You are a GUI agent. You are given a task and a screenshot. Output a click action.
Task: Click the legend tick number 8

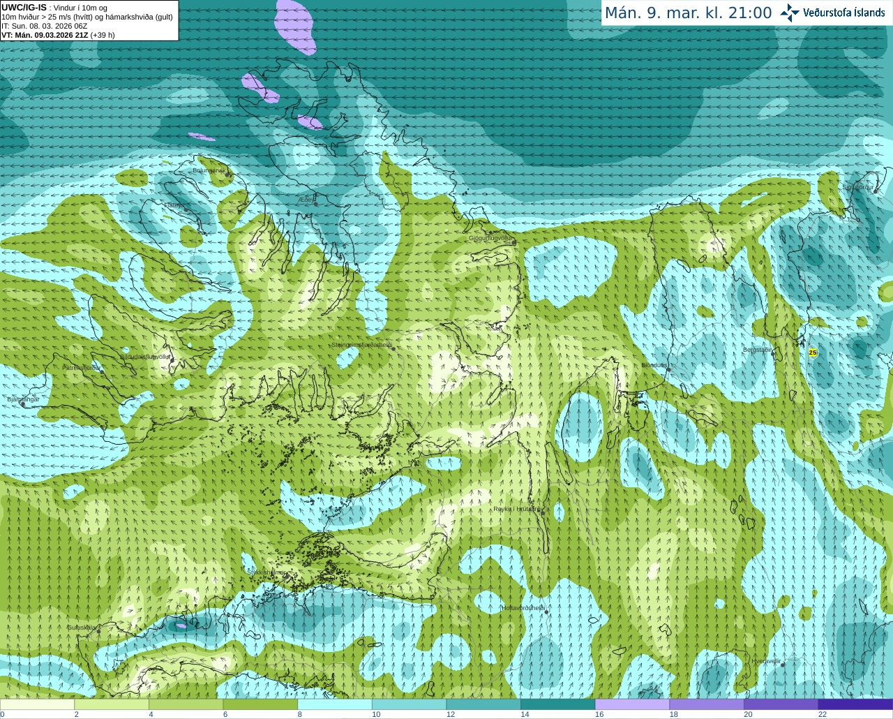click(299, 714)
